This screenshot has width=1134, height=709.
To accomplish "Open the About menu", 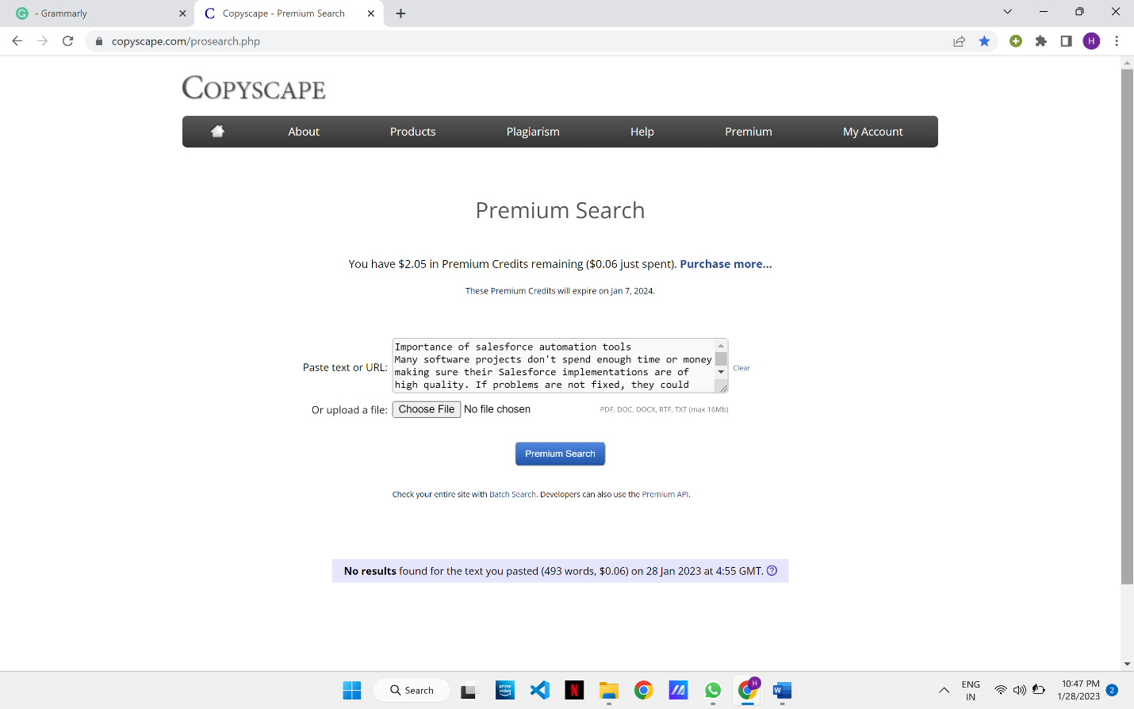I will click(x=304, y=132).
